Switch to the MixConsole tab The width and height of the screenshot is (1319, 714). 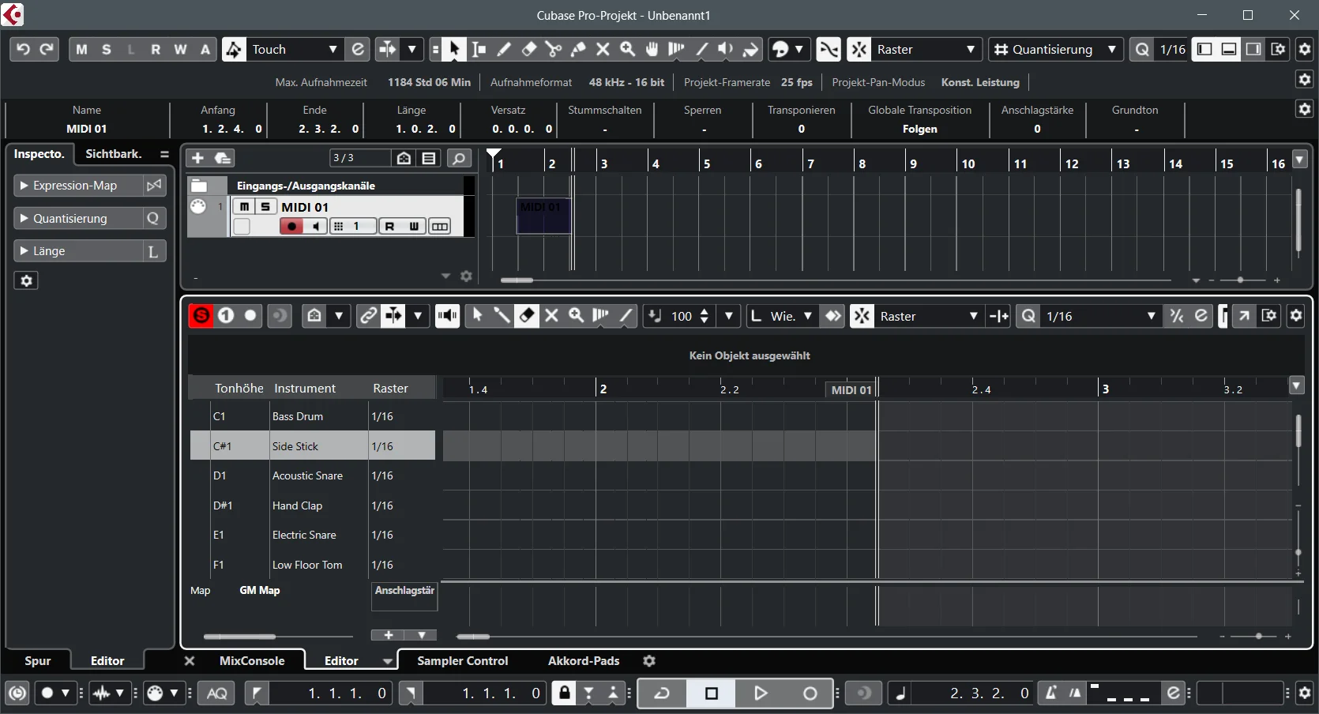(252, 661)
